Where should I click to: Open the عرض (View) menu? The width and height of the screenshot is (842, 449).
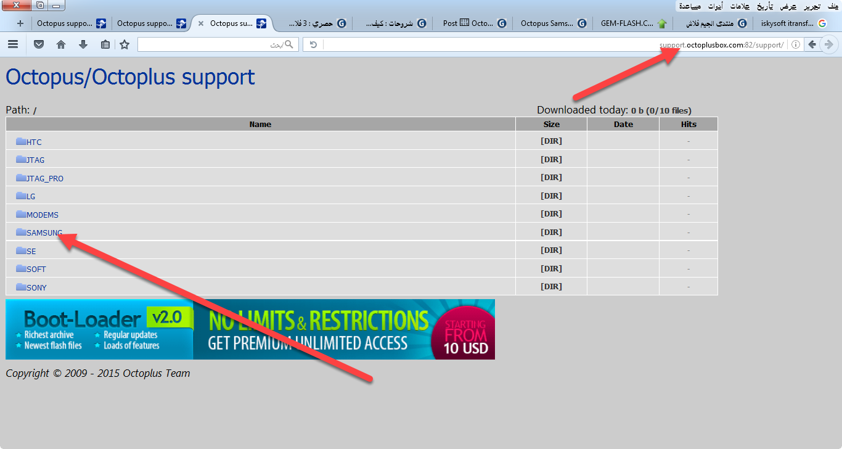[788, 6]
